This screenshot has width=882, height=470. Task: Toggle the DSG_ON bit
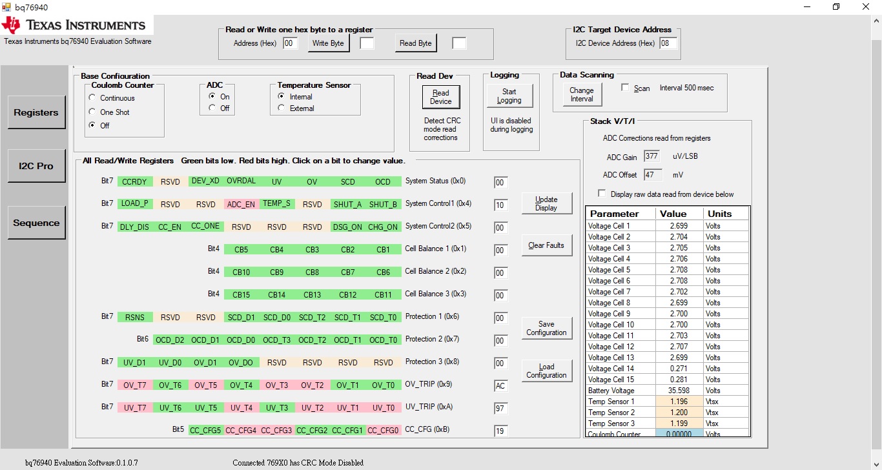347,227
